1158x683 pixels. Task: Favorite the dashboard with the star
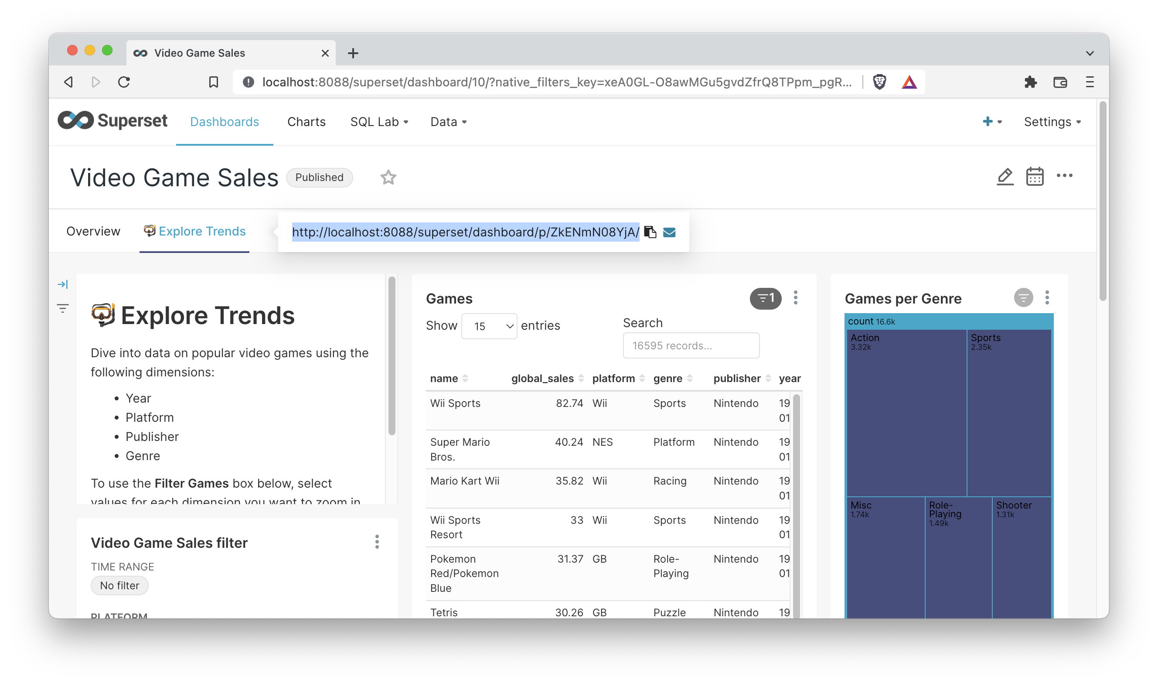(x=388, y=177)
